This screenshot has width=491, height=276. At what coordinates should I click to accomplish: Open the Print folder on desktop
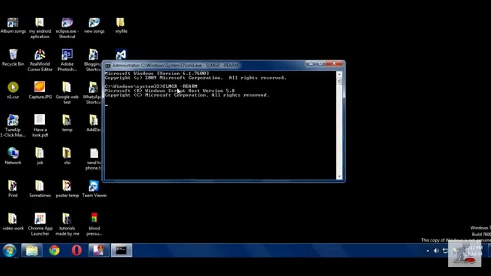(x=13, y=189)
